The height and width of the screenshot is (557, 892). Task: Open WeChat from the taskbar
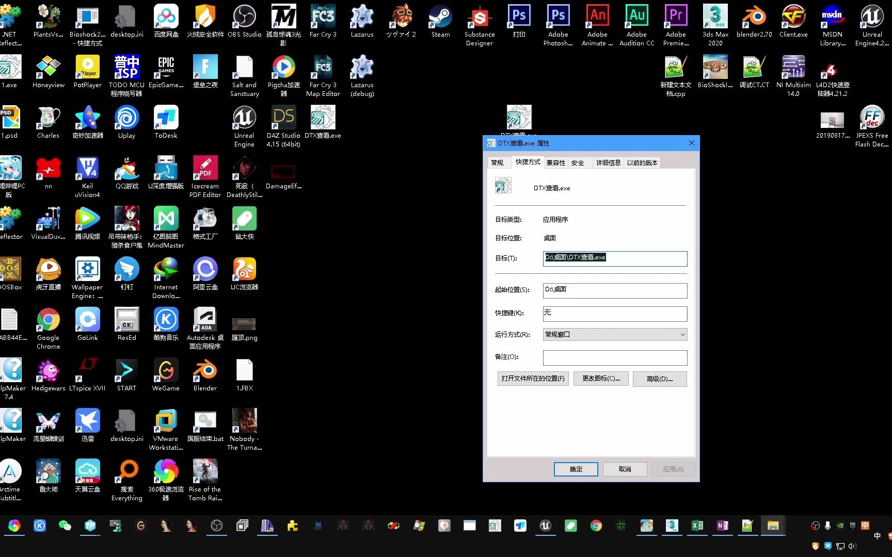pyautogui.click(x=65, y=526)
